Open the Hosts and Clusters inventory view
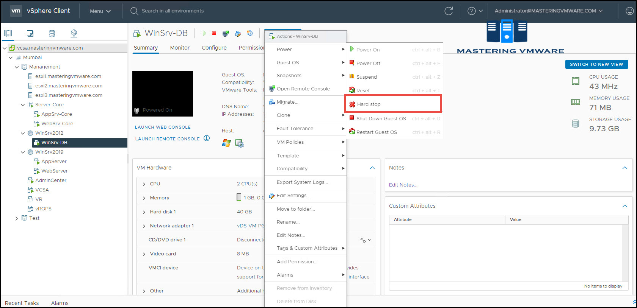The width and height of the screenshot is (637, 308). pos(8,33)
